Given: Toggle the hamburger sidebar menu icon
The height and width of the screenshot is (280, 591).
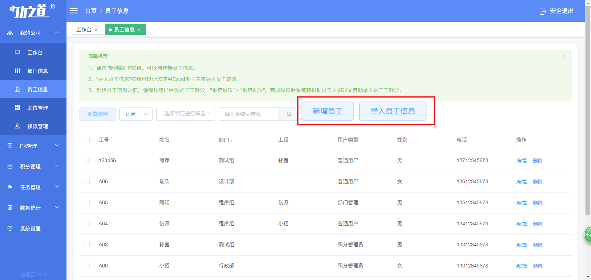Looking at the screenshot, I should [74, 11].
